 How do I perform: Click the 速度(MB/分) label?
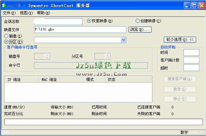(x=14, y=107)
